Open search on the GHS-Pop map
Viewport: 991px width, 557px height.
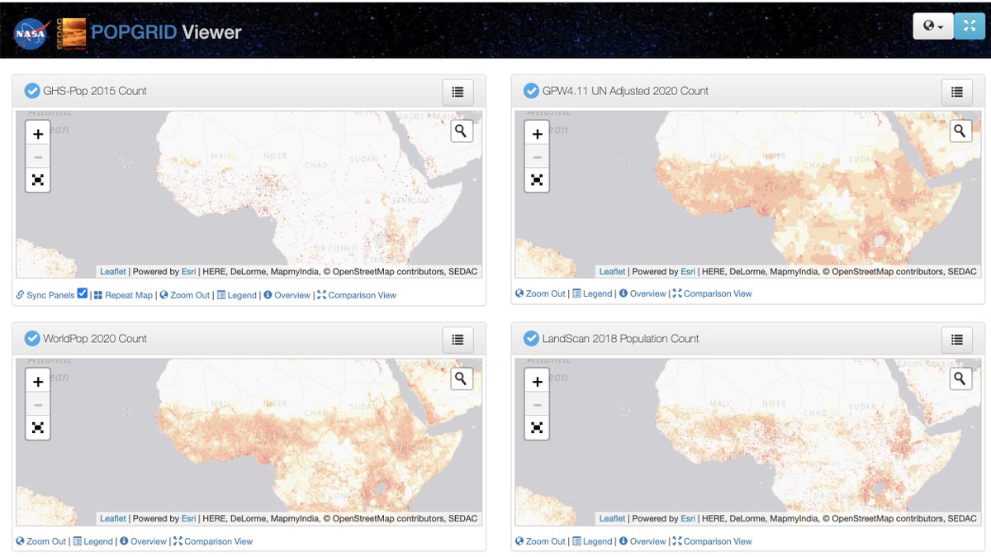pyautogui.click(x=462, y=131)
